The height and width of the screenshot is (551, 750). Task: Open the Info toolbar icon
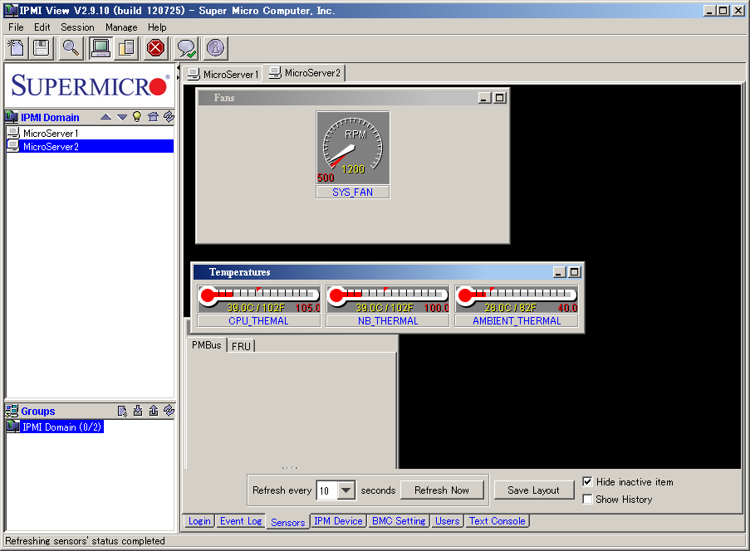(214, 48)
